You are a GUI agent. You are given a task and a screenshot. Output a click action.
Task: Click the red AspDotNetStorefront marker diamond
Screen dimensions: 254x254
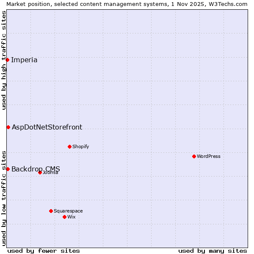point(8,127)
